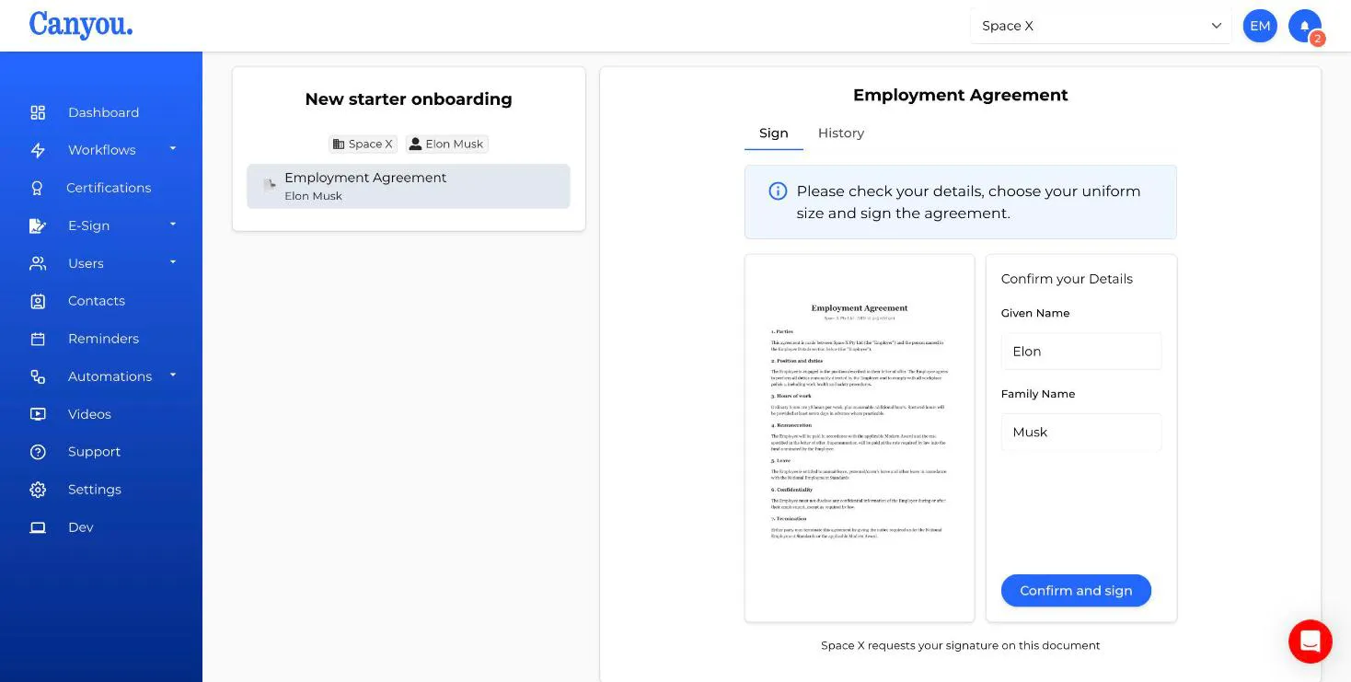Expand the Workflows submenu arrow
Screen dimensions: 1351x682
tap(172, 149)
